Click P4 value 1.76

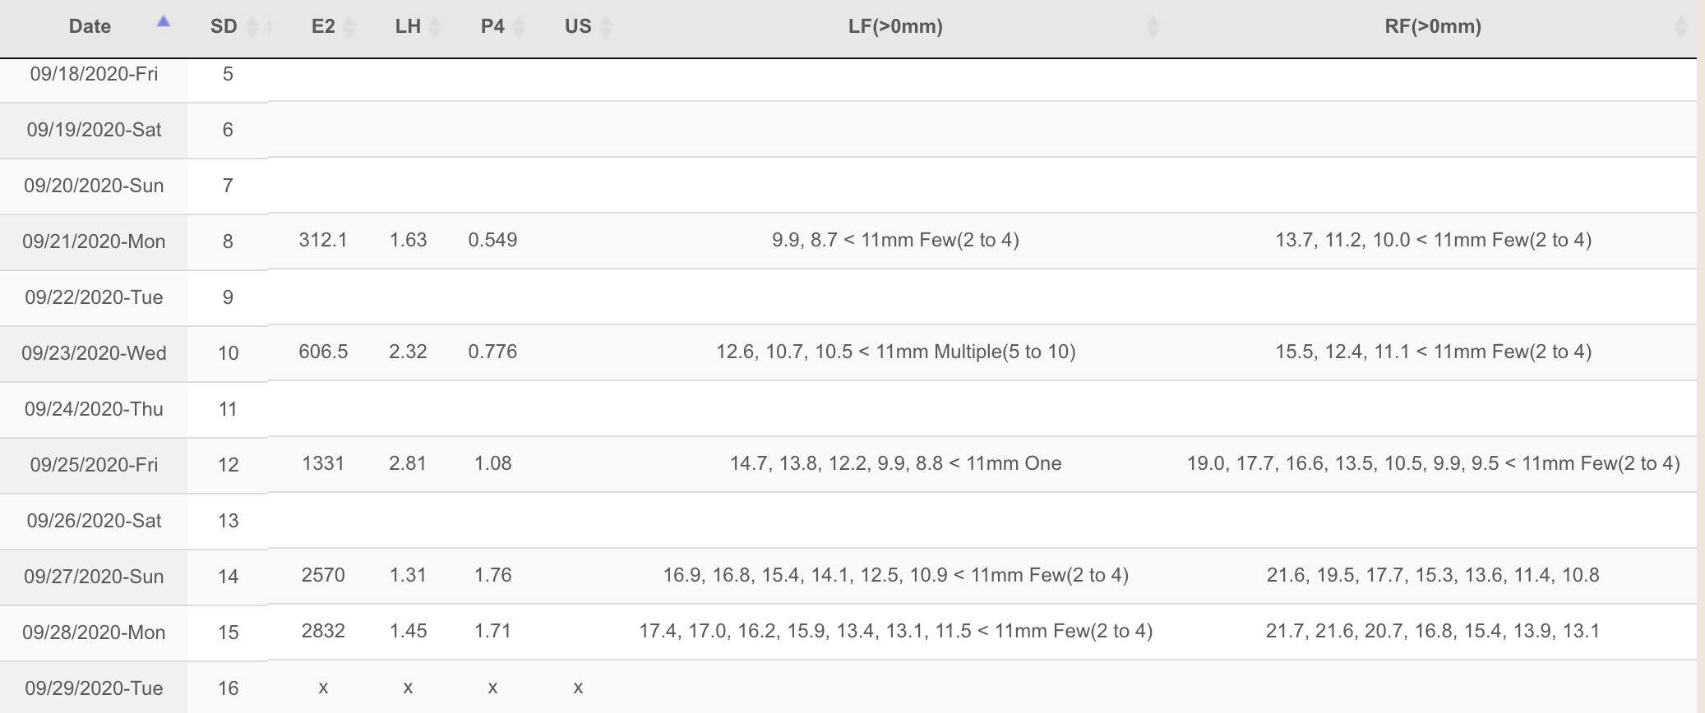(492, 575)
